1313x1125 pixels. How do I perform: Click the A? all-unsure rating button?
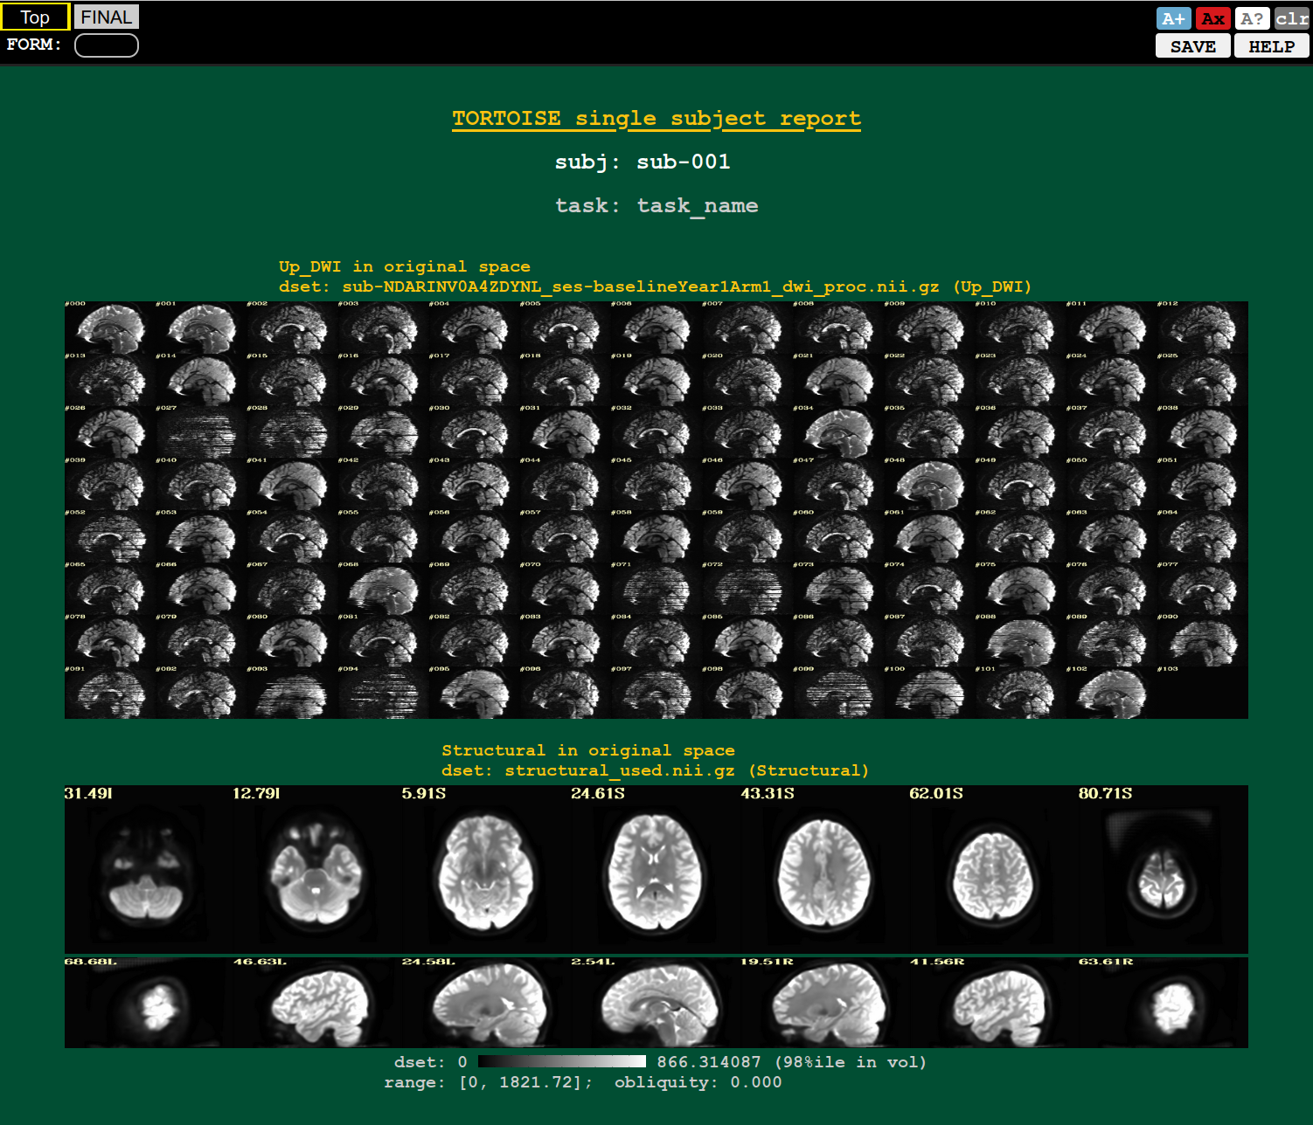coord(1252,18)
